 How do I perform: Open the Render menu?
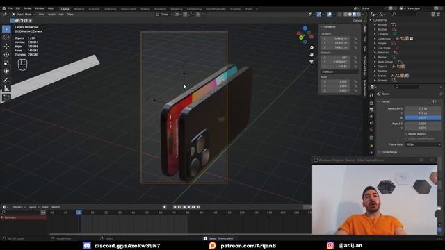click(28, 8)
